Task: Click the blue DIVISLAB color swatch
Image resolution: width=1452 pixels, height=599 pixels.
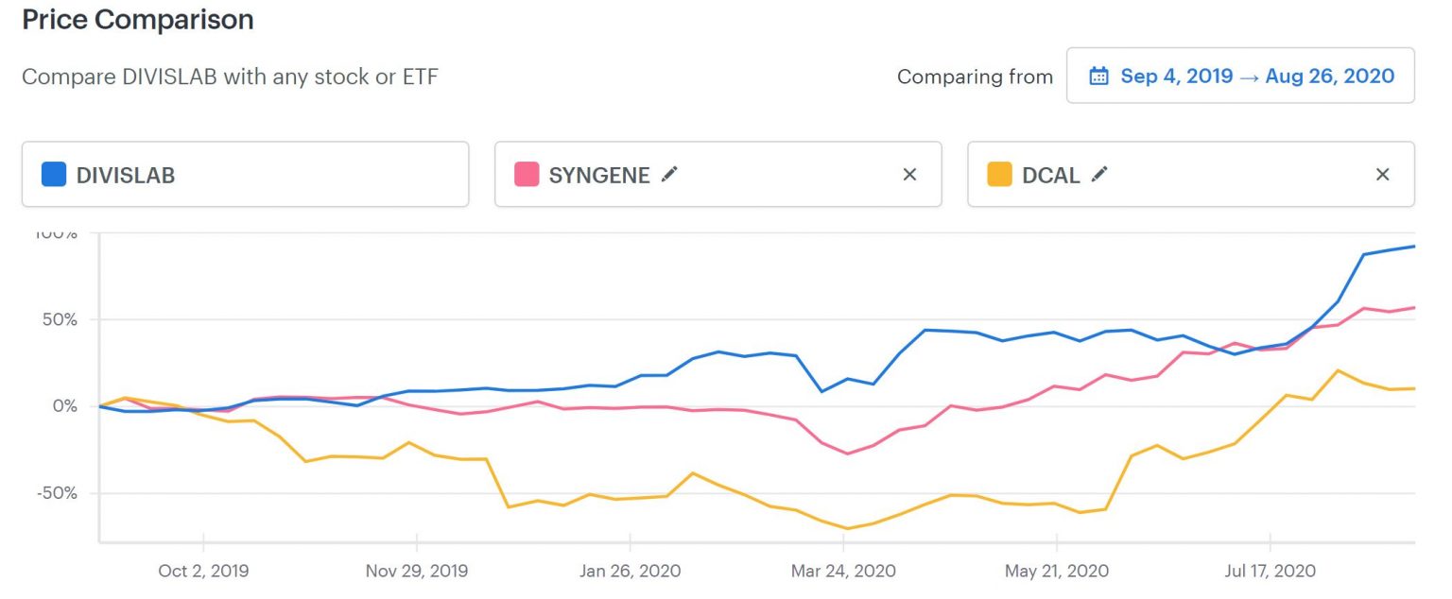Action: coord(54,175)
